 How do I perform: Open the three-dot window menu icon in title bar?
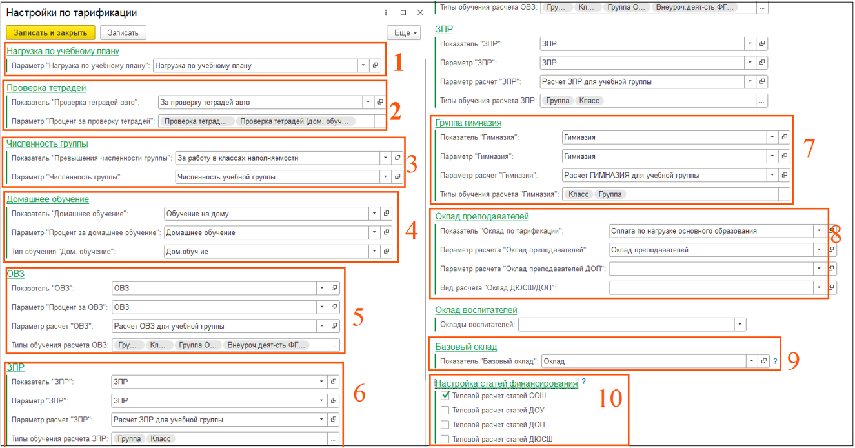click(386, 13)
